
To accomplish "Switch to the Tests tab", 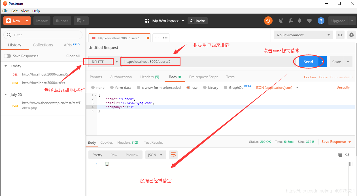I will click(230, 77).
